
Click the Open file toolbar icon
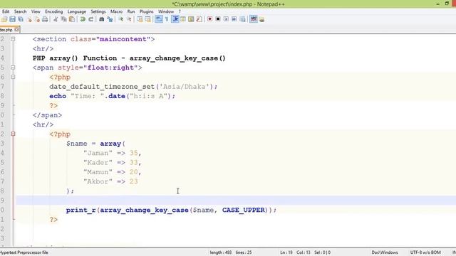[4, 19]
